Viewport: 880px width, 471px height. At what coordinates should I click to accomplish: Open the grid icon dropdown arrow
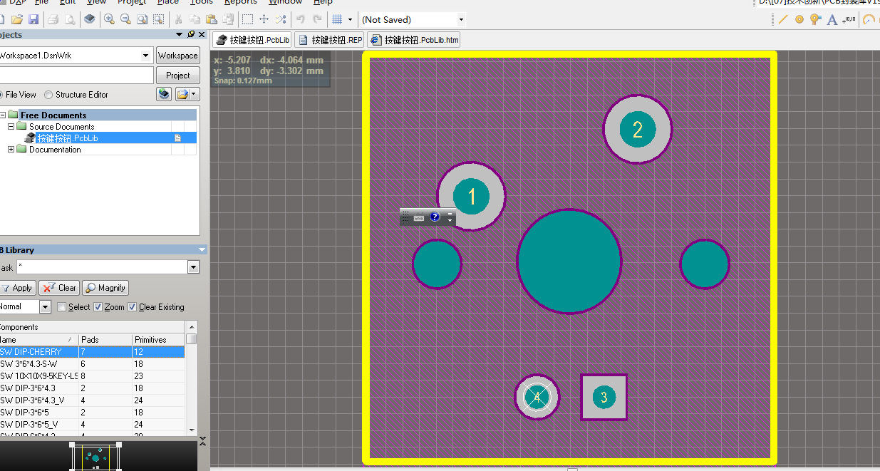(x=350, y=19)
